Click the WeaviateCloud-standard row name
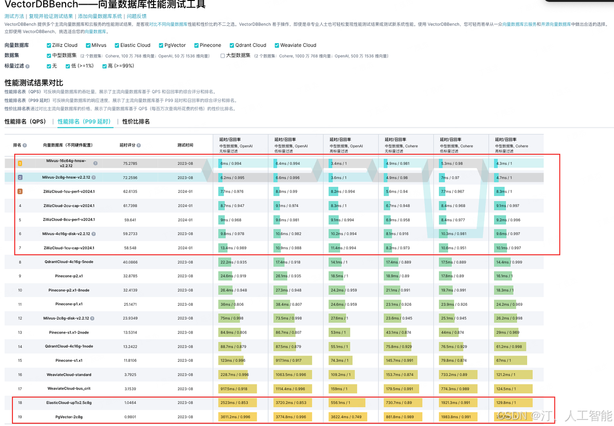614x426 pixels. pyautogui.click(x=69, y=375)
